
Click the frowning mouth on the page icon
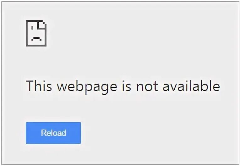pos(36,39)
